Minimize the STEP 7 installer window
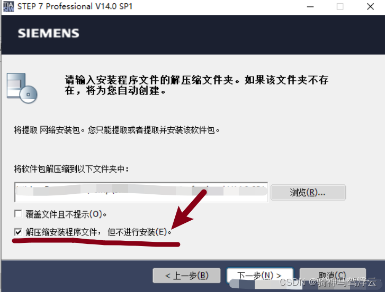The image size is (385, 292). 310,7
